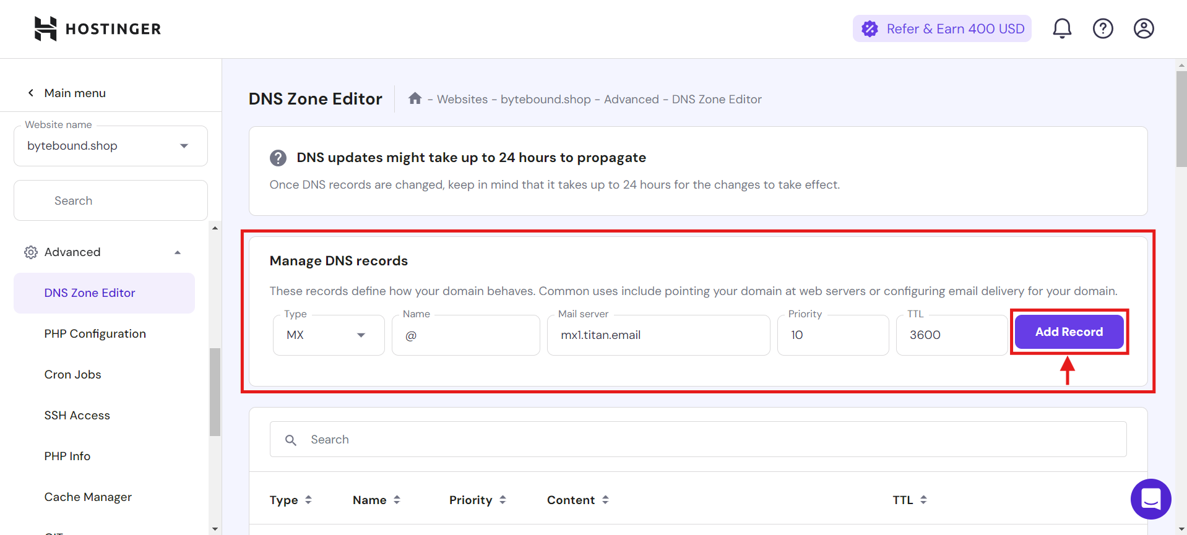Click the DNS records Search field

[698, 439]
